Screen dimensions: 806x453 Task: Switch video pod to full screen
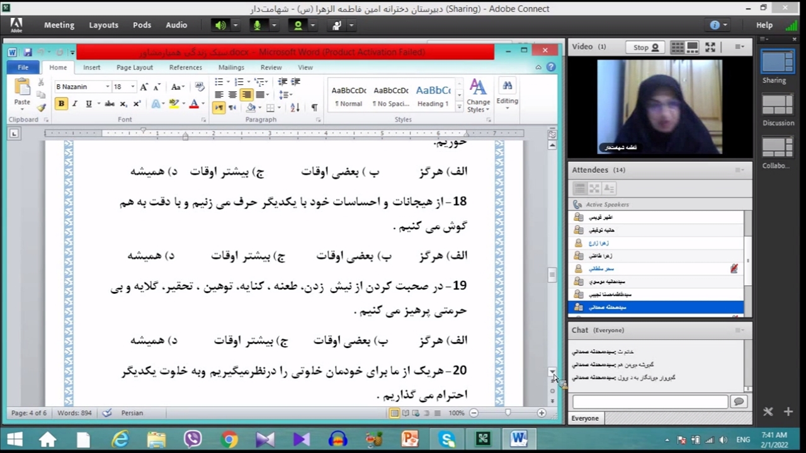point(710,47)
